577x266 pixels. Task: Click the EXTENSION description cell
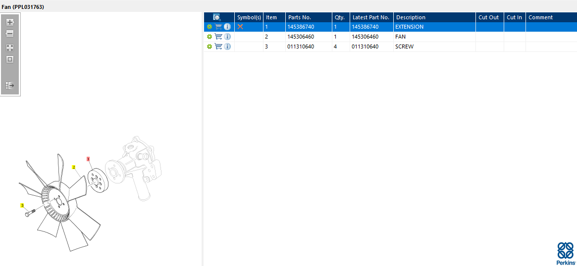click(x=434, y=27)
